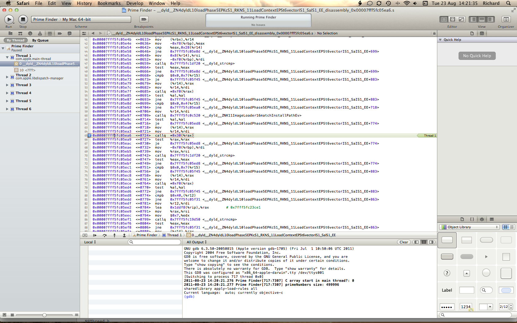The image size is (517, 323).
Task: Toggle the Navigator pane view button
Action: click(473, 19)
